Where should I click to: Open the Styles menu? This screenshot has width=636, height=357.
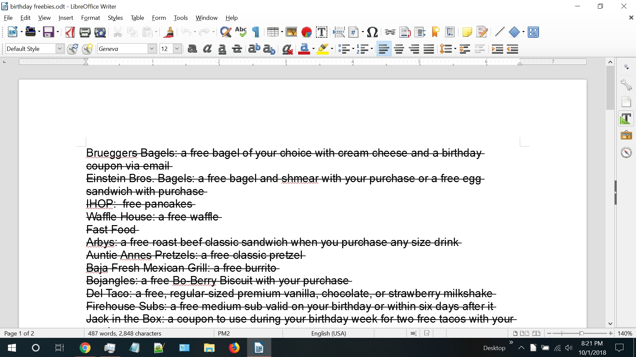click(115, 18)
